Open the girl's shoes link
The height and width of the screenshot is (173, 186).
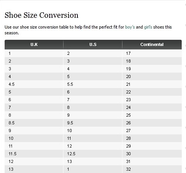tap(148, 27)
